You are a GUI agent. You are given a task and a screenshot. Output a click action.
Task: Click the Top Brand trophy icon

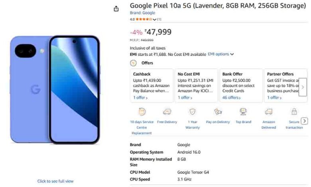[x=243, y=112]
